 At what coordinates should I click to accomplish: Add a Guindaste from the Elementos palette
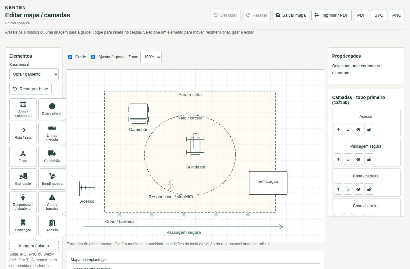click(x=23, y=179)
